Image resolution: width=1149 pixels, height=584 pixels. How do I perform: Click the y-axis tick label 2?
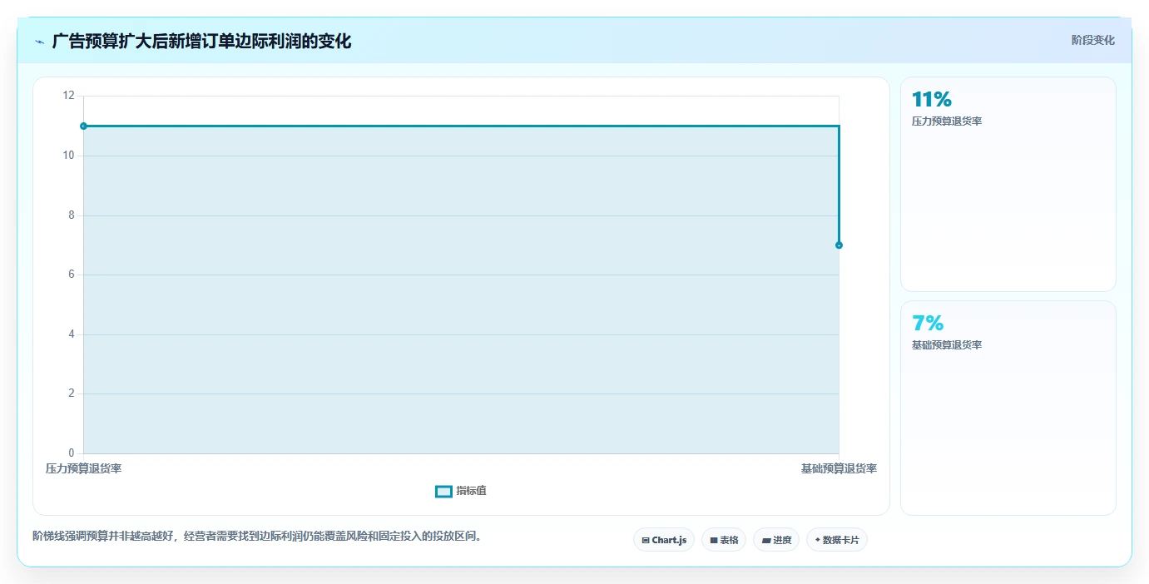pos(72,393)
